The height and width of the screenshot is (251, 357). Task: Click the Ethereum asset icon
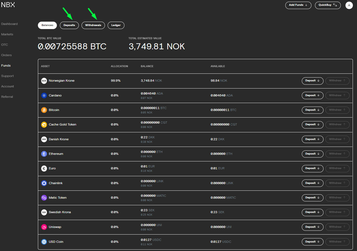(44, 154)
